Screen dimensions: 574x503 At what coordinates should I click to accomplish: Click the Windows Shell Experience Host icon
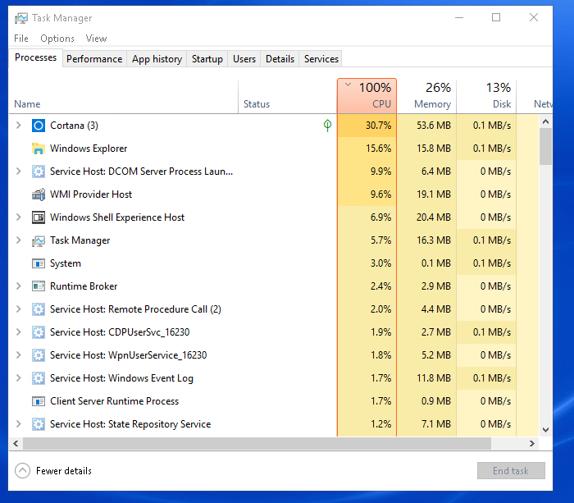click(x=39, y=217)
